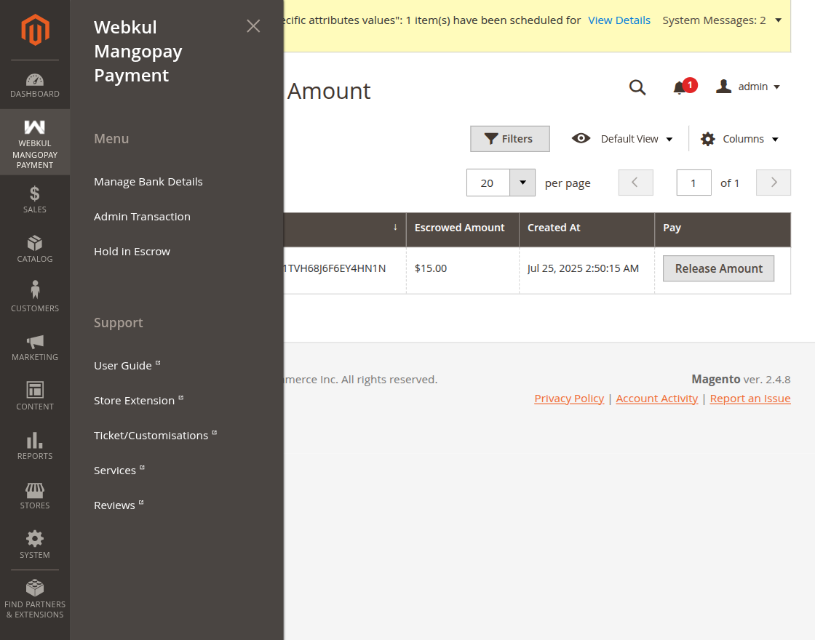Go to previous page arrow
This screenshot has width=815, height=640.
(636, 183)
